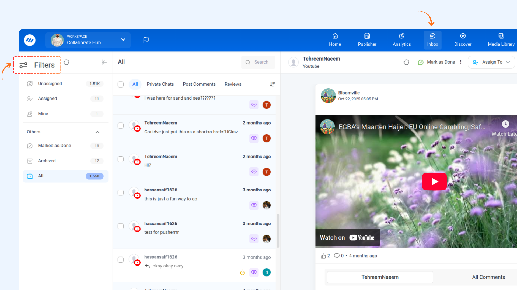This screenshot has height=290, width=517.
Task: Click comment icon on 'Couldve just put' conversation
Action: [254, 138]
